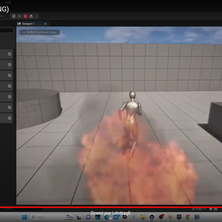Image resolution: width=222 pixels, height=222 pixels.
Task: Click the Frame Skip step button
Action: point(19,16)
